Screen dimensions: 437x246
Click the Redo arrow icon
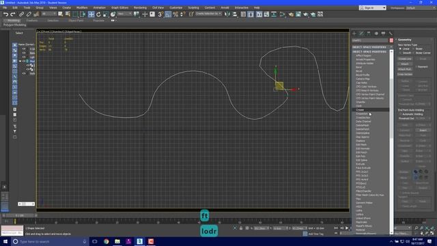(12, 14)
